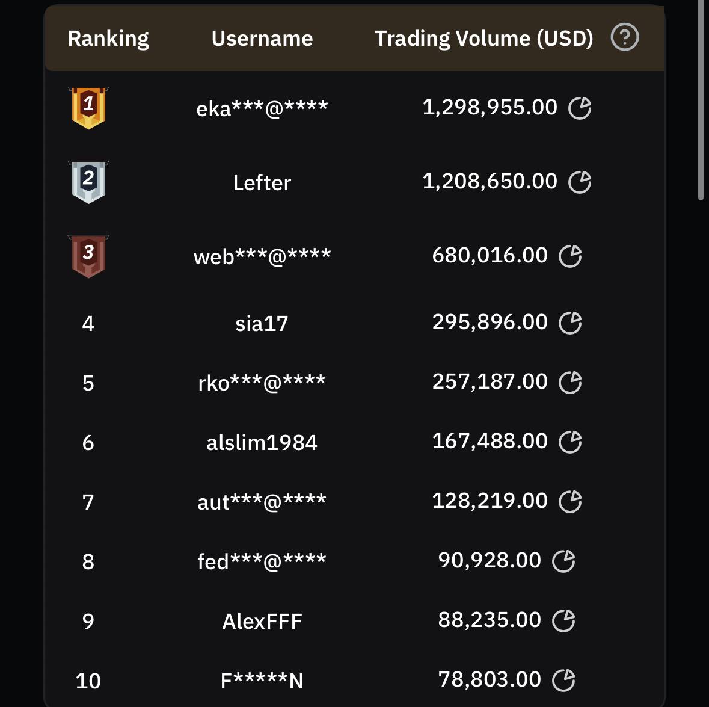The width and height of the screenshot is (709, 707).
Task: Click the vertical scrollbar on the right edge
Action: click(x=701, y=99)
